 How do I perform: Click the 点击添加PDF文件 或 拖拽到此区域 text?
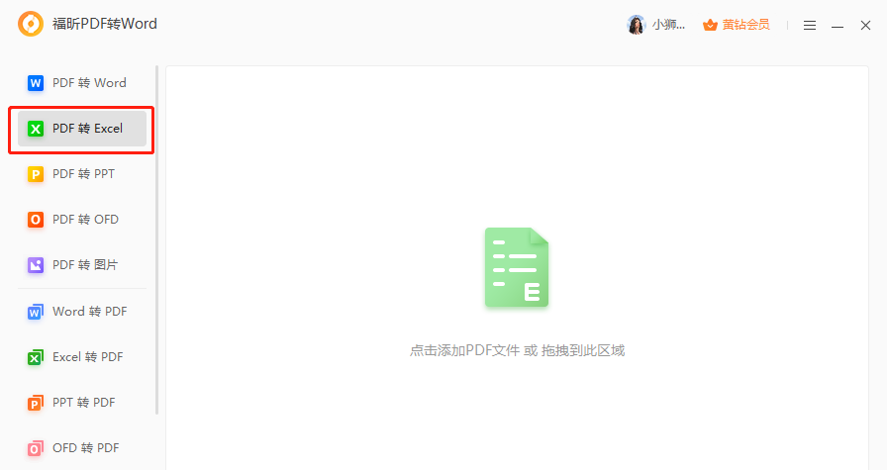(x=517, y=350)
